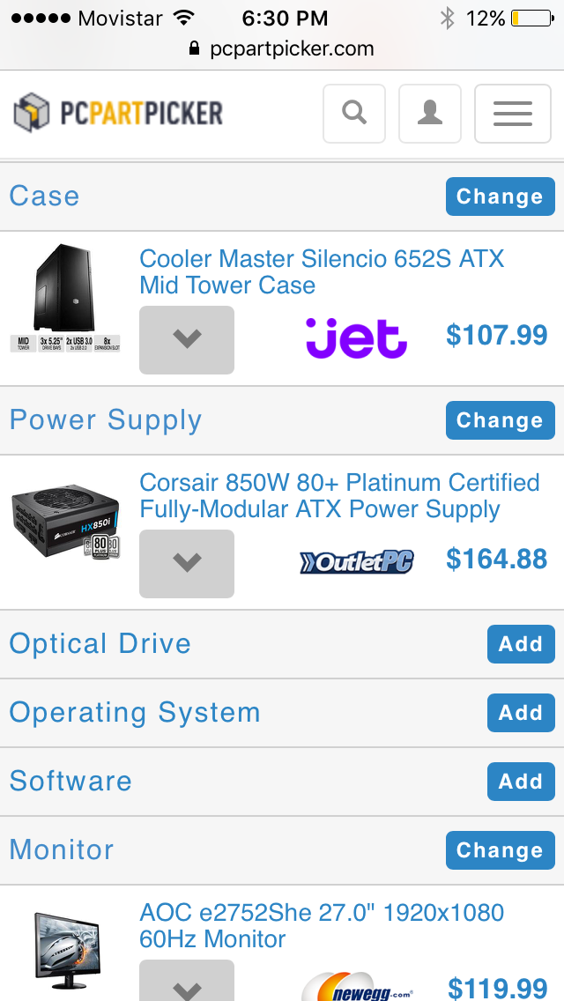Image resolution: width=564 pixels, height=1001 pixels.
Task: Open AOC e2752She monitor link
Action: pyautogui.click(x=322, y=926)
